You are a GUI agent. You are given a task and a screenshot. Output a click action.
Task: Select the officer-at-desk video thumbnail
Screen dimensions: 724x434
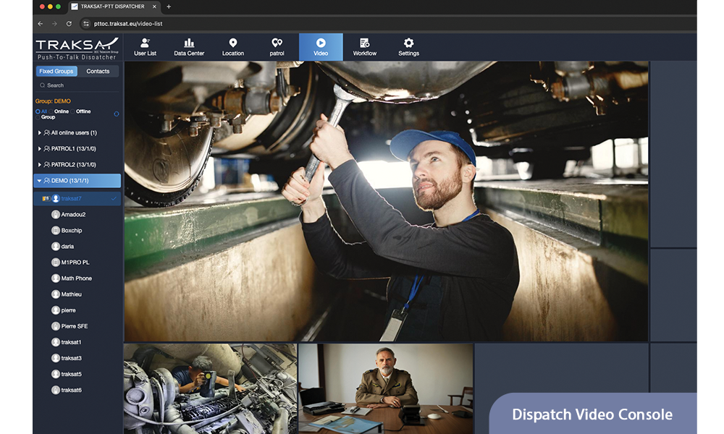pos(385,387)
